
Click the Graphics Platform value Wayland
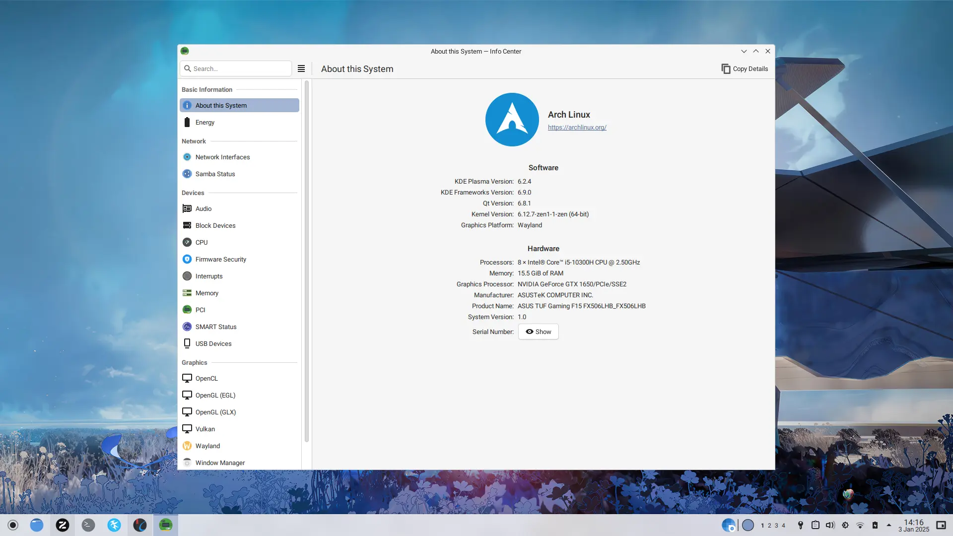530,225
